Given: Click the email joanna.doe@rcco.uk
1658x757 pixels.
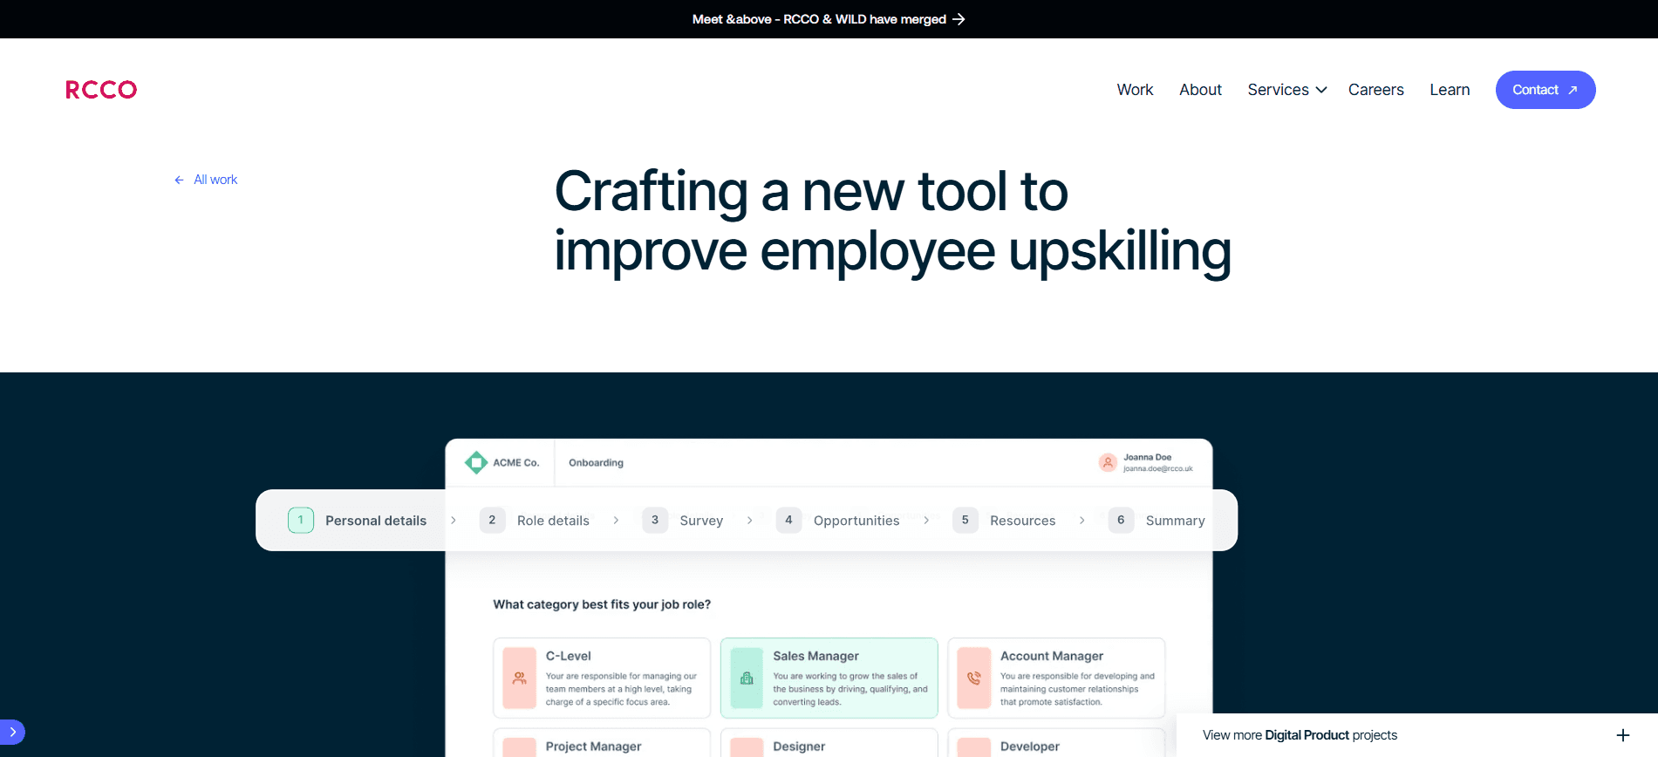Looking at the screenshot, I should [1158, 469].
